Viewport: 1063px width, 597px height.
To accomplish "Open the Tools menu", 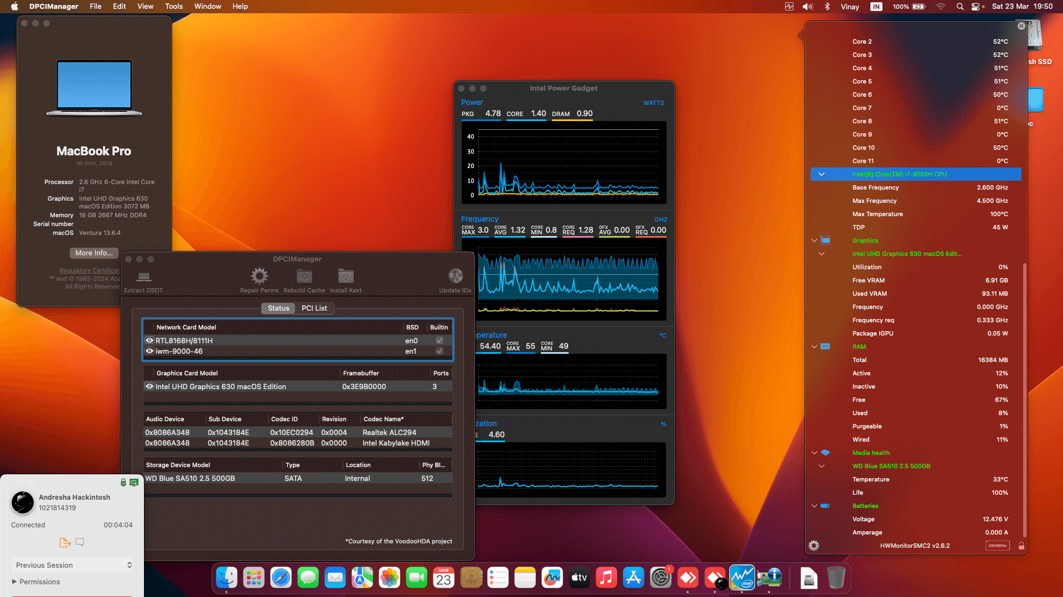I will pyautogui.click(x=173, y=6).
